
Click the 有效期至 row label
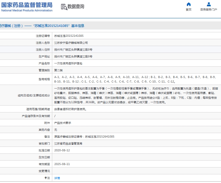pos(44,164)
